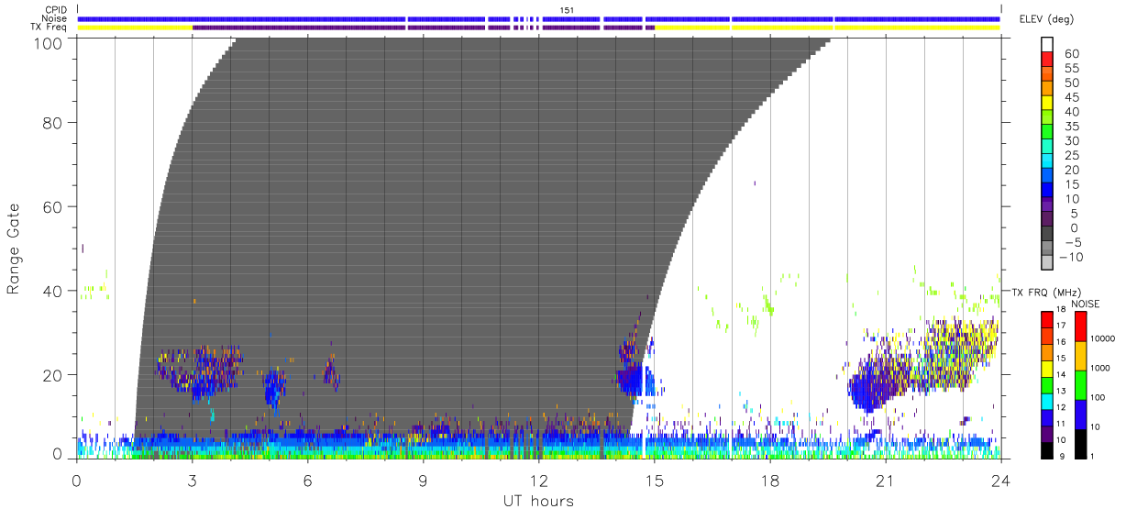
Task: Click the 'Range Gate' y-axis label
Action: (14, 249)
